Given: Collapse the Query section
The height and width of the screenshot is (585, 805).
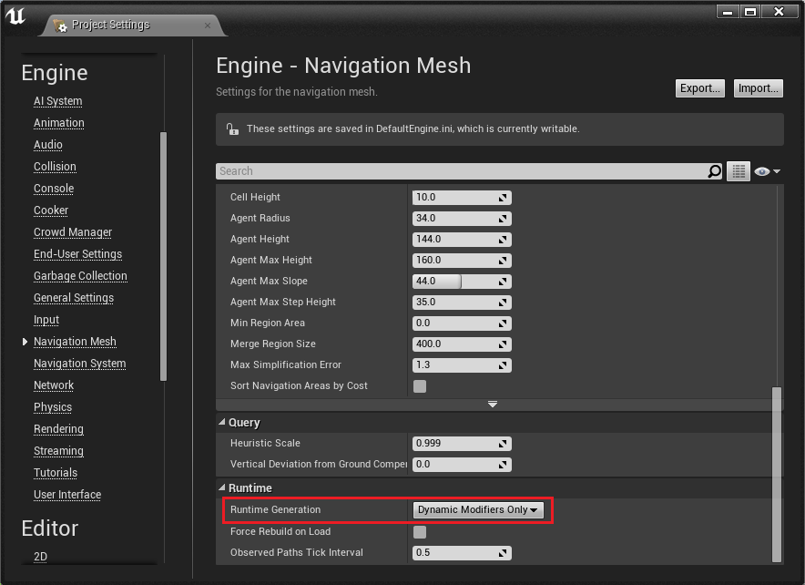Looking at the screenshot, I should (222, 422).
